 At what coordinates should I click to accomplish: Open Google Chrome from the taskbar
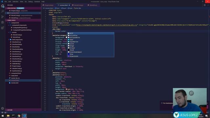tap(19, 116)
